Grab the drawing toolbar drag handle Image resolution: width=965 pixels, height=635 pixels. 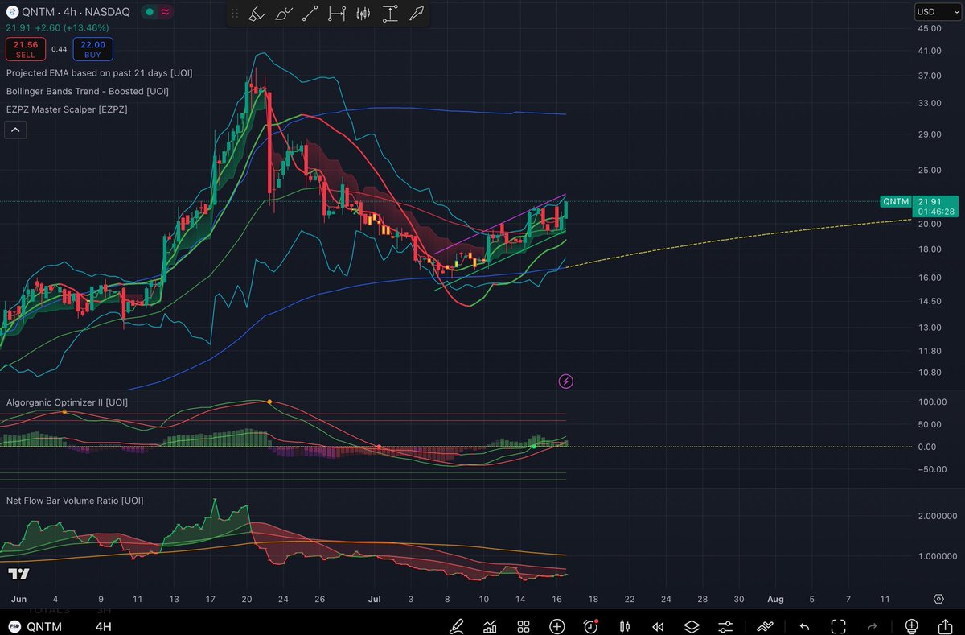[x=235, y=14]
